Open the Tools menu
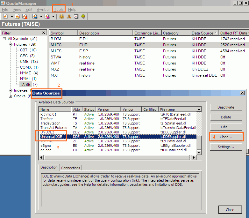The width and height of the screenshot is (249, 218). point(59,10)
